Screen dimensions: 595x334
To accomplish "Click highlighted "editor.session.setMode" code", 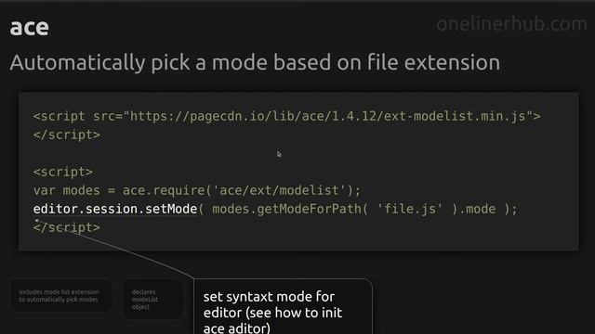I will (115, 209).
